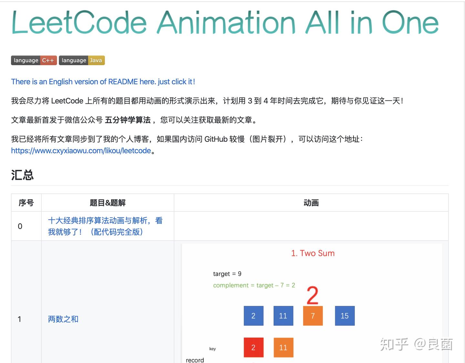Click the serial number 0 cell
Screen dimensions: 465x363
pyautogui.click(x=26, y=226)
